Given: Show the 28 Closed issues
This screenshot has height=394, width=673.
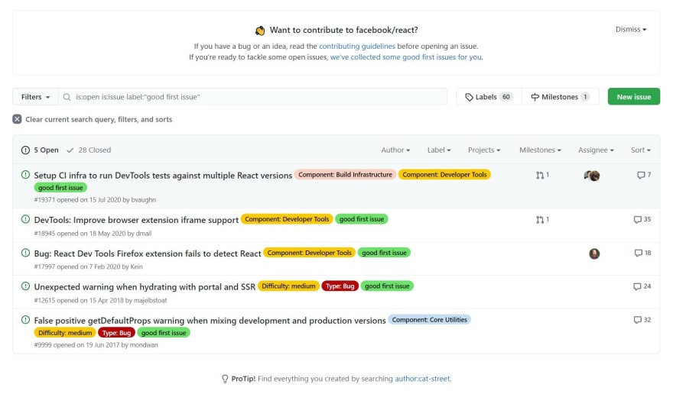Looking at the screenshot, I should (89, 150).
